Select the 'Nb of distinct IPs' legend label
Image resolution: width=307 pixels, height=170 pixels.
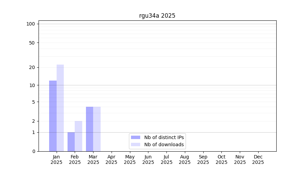(164, 137)
